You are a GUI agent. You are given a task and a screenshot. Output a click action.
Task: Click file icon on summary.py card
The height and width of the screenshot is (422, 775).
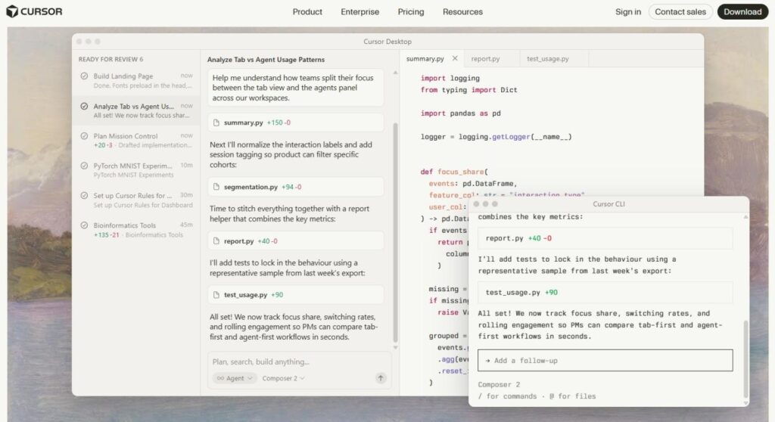point(216,123)
